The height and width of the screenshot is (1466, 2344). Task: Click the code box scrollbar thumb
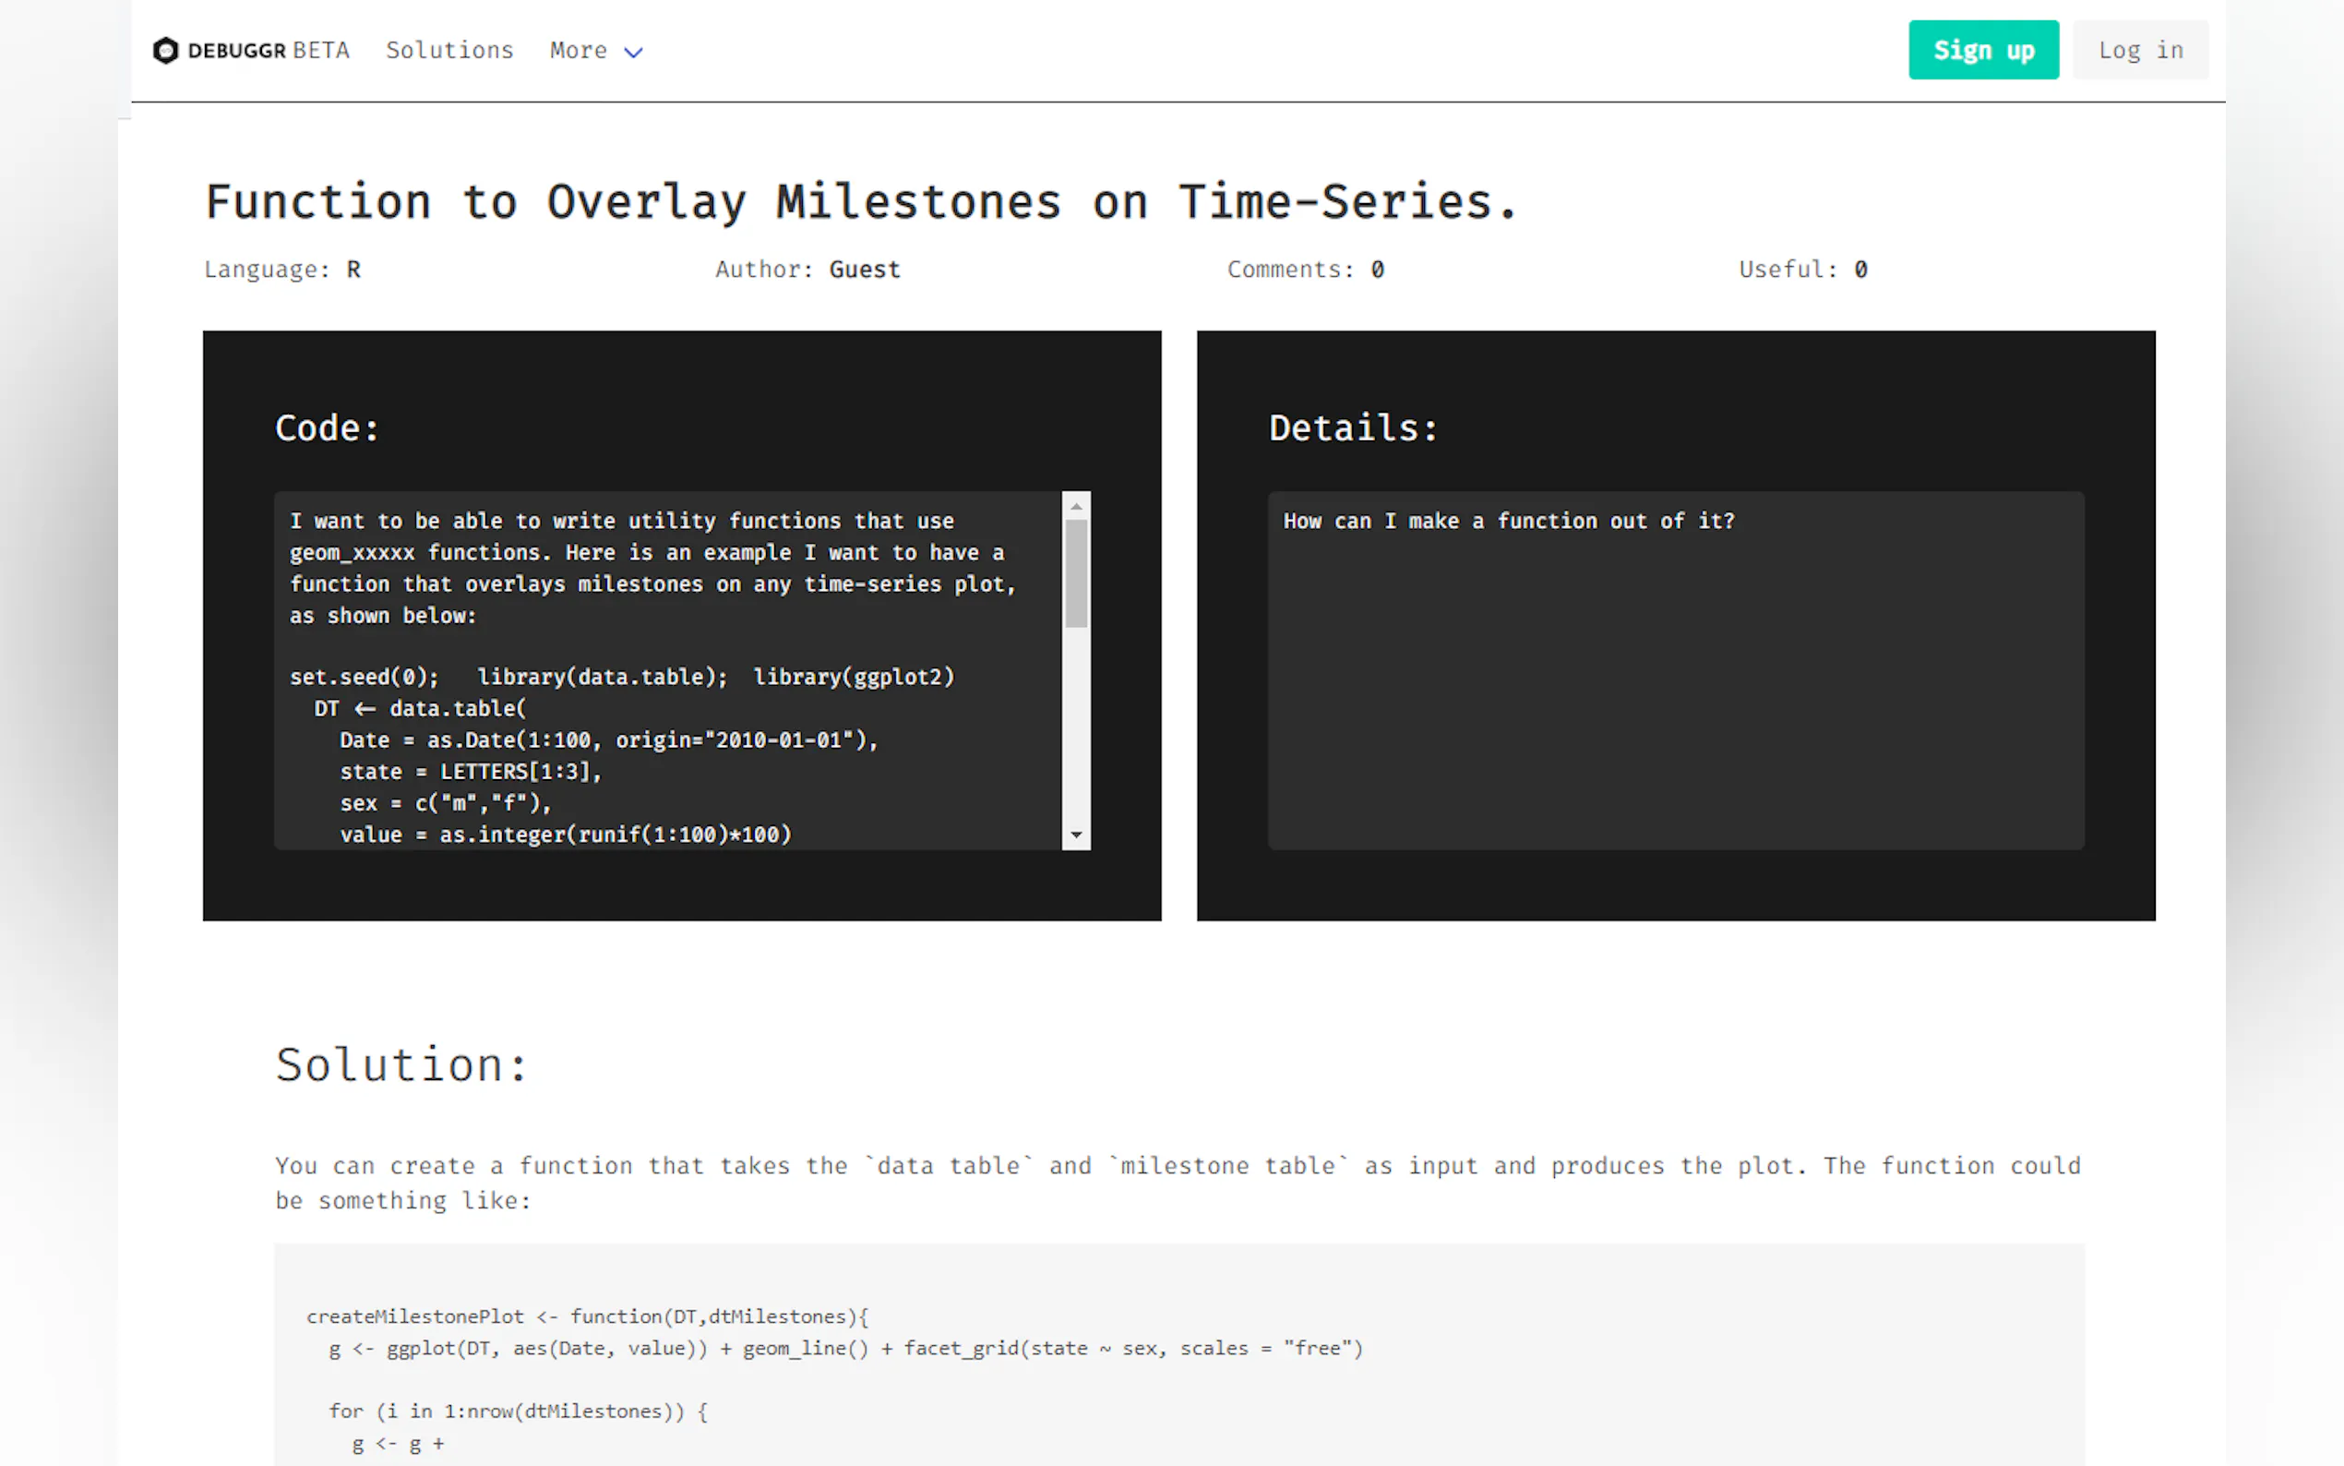tap(1076, 573)
